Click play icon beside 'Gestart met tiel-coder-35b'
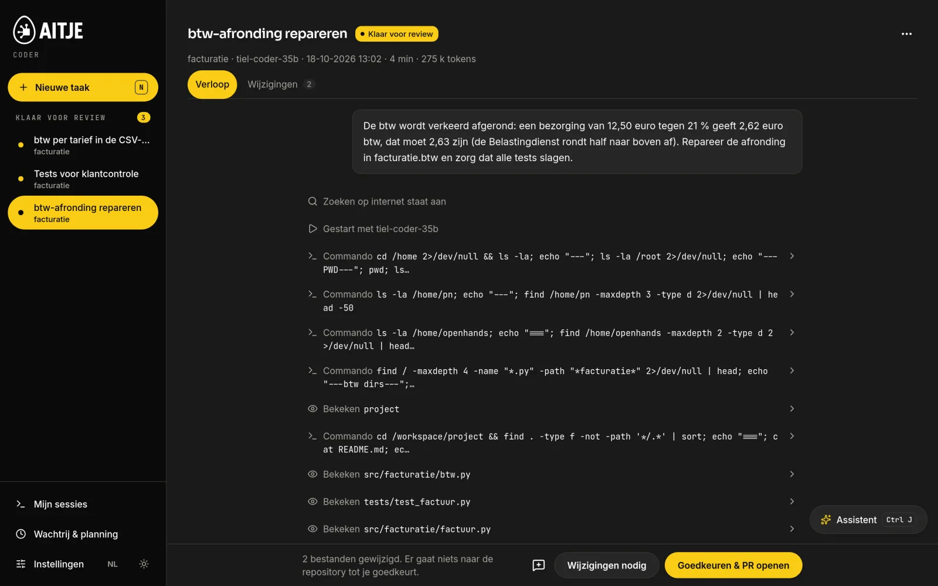The image size is (938, 586). point(312,229)
